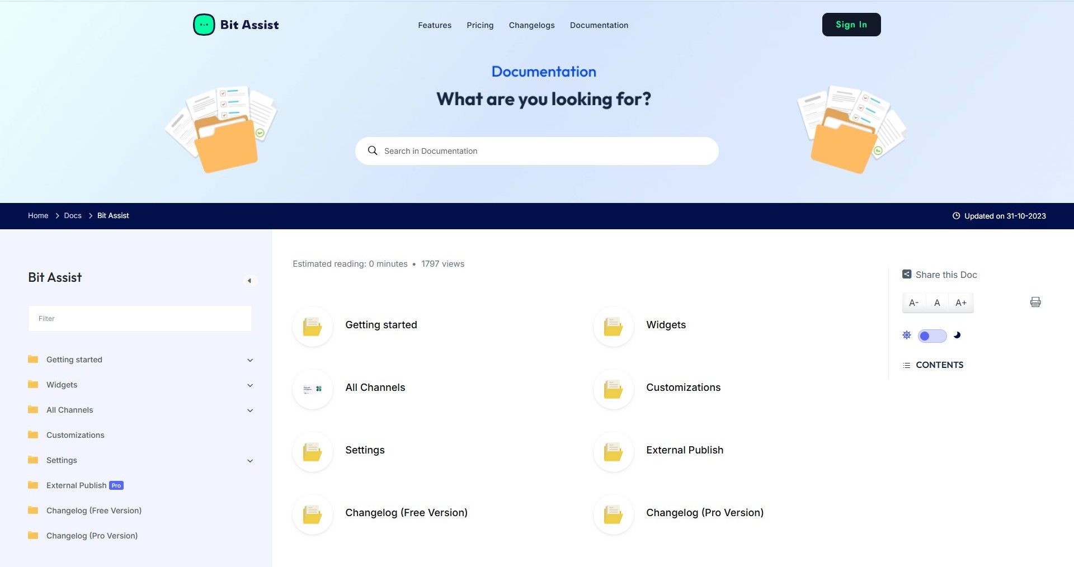Click the Widgets folder card icon

(614, 327)
